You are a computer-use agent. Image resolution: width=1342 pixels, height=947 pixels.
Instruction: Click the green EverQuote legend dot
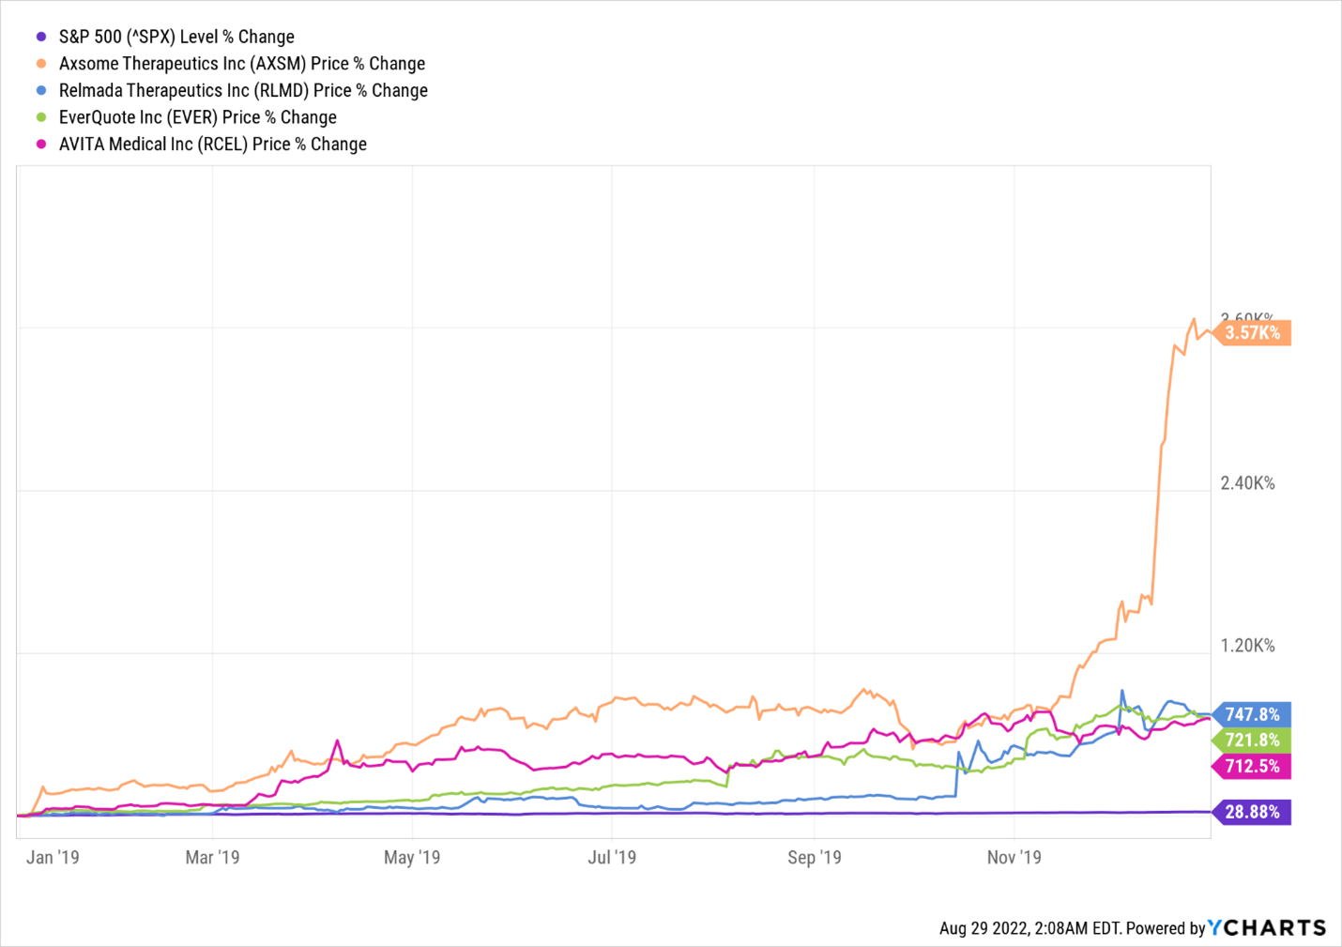(41, 117)
